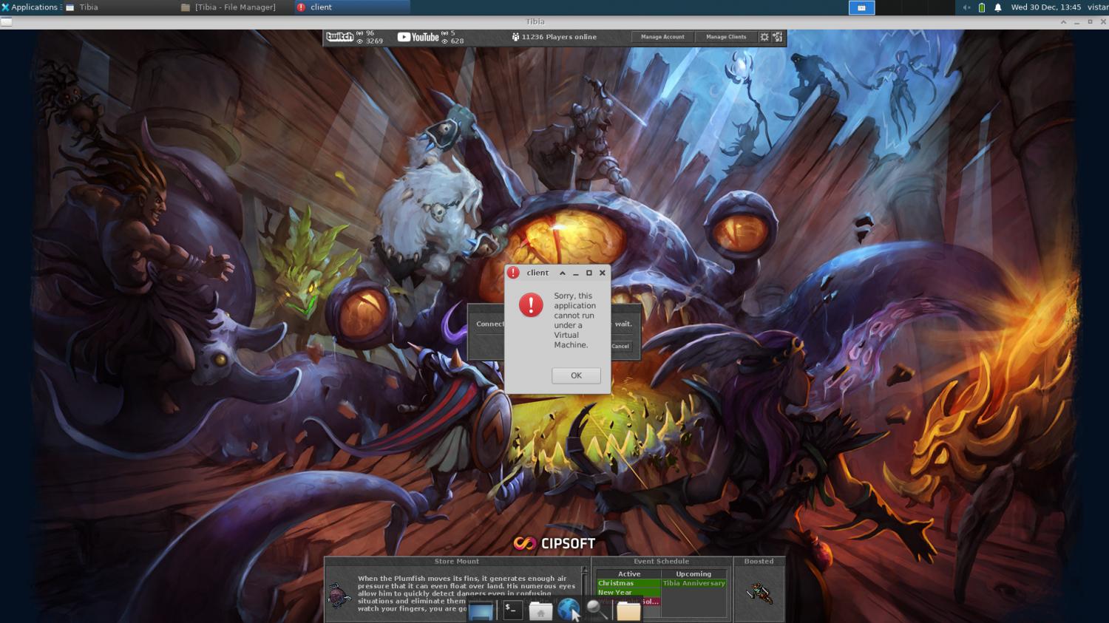Select the Tibia taskbar window entry
This screenshot has width=1109, height=623.
click(89, 7)
